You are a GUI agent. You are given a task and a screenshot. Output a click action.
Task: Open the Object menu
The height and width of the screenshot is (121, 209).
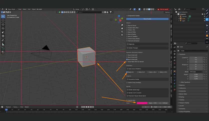(x=34, y=9)
